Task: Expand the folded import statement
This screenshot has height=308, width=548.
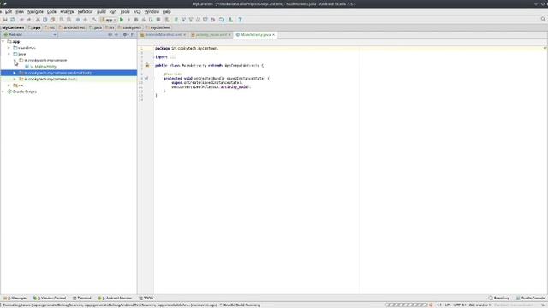Action: (173, 57)
